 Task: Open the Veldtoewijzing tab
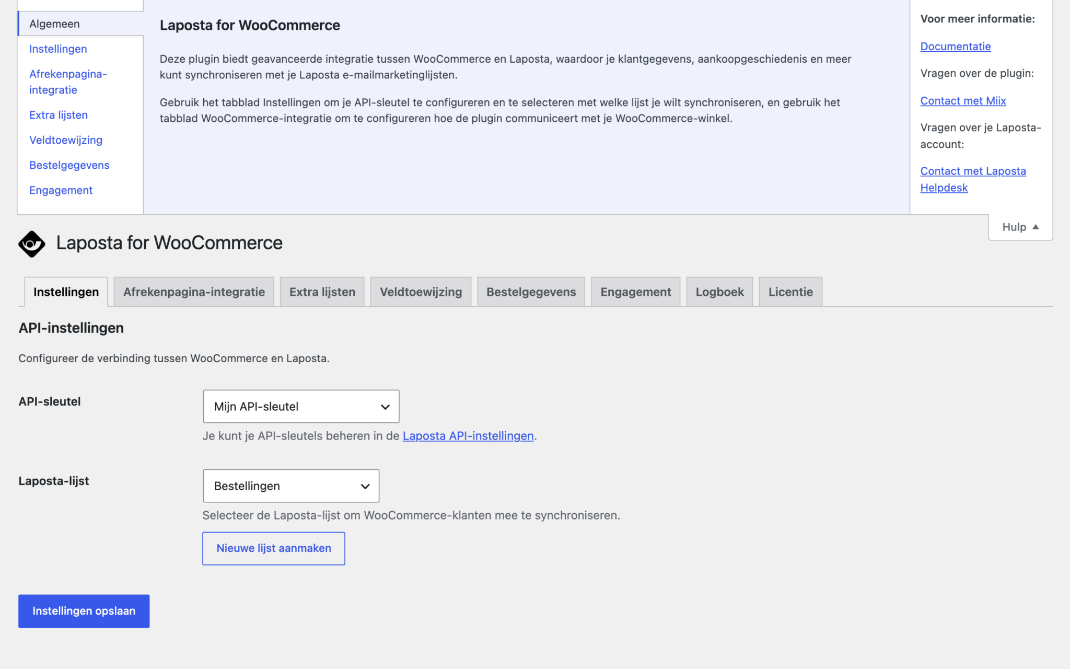click(421, 292)
